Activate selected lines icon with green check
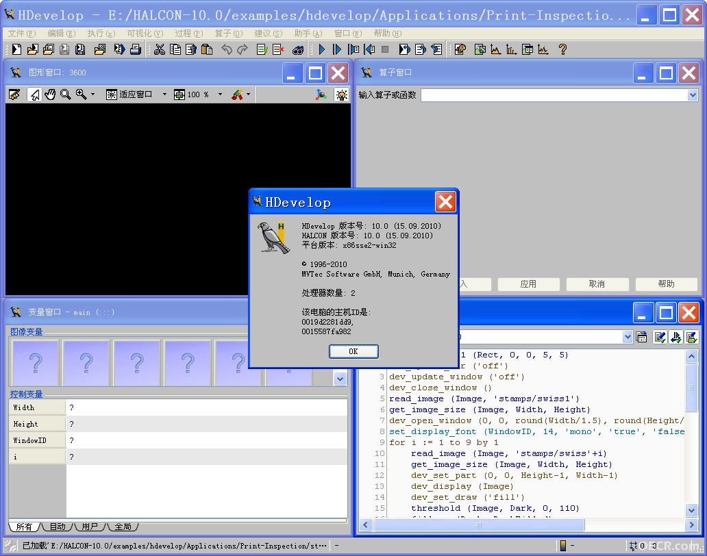The width and height of the screenshot is (707, 556). click(262, 49)
